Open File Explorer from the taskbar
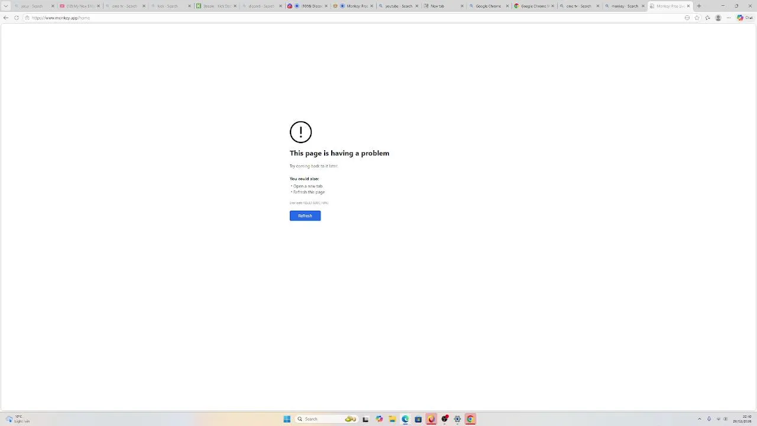The width and height of the screenshot is (757, 426). coord(392,419)
